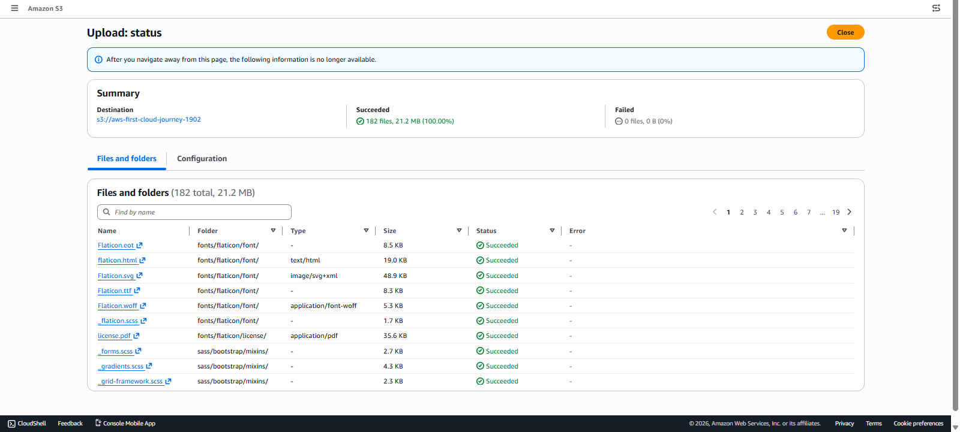Viewport: 960px width, 432px height.
Task: Open the Flaticon.woff file link
Action: 118,306
